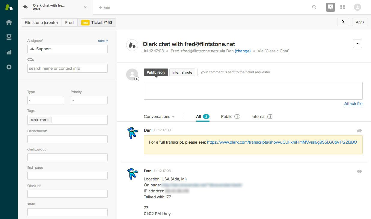
Task: Select the Public comments tab
Action: click(x=230, y=116)
